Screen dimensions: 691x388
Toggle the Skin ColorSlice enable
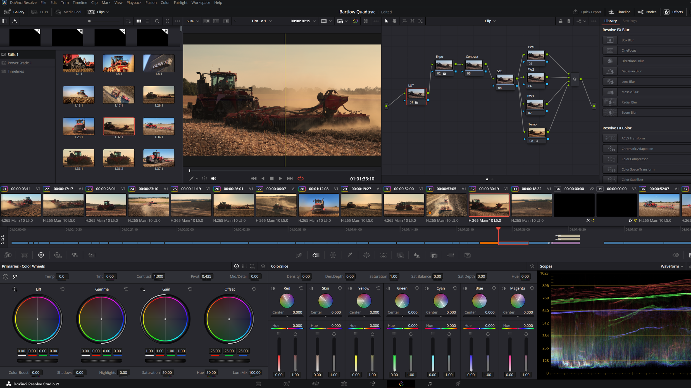[x=312, y=288]
